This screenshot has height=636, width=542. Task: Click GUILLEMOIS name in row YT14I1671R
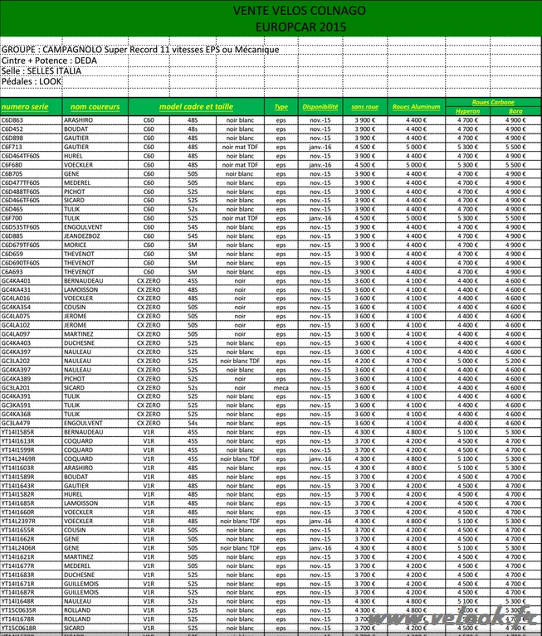(x=81, y=583)
